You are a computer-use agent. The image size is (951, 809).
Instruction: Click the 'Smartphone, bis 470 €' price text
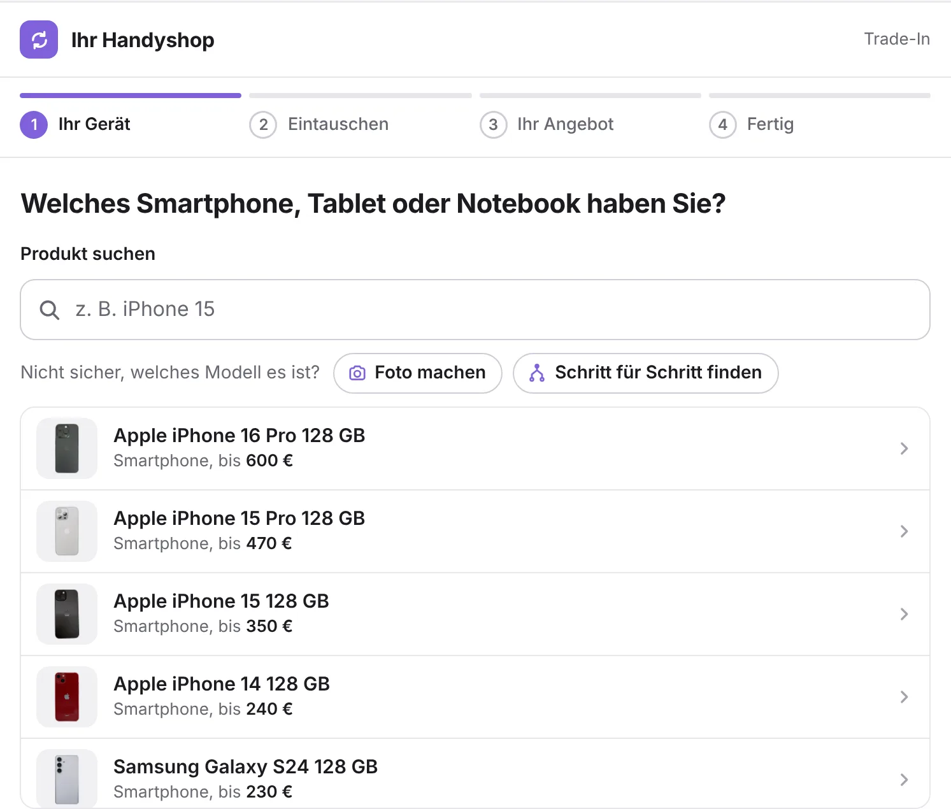pyautogui.click(x=203, y=543)
